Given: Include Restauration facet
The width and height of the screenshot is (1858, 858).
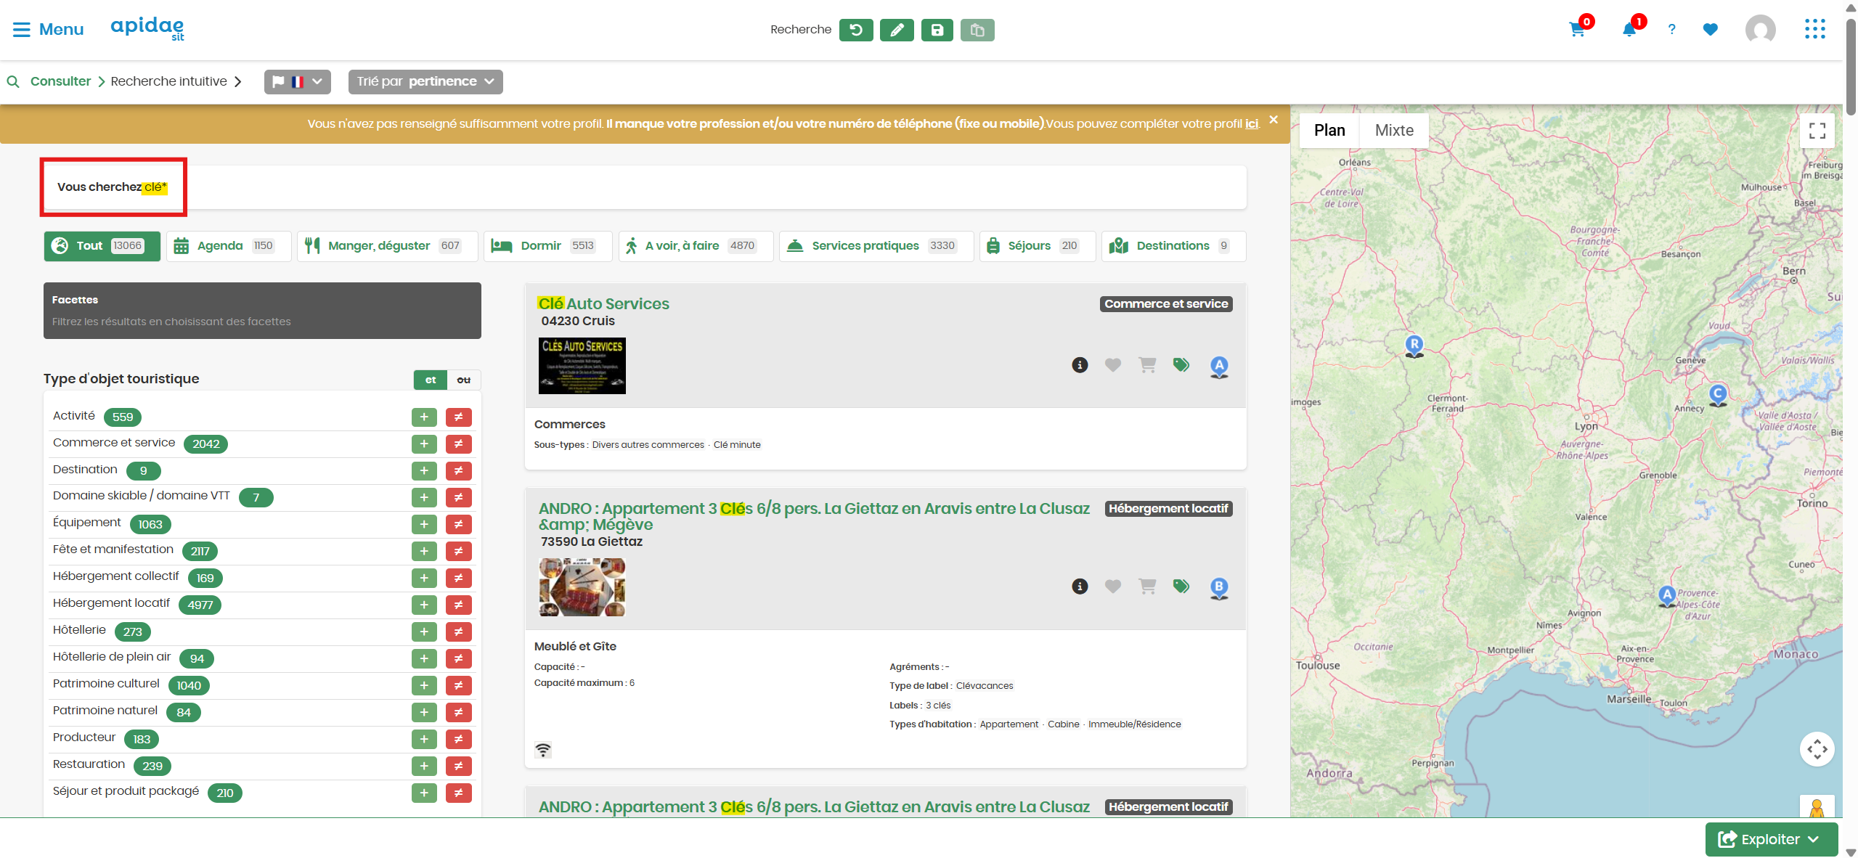Looking at the screenshot, I should (x=424, y=766).
